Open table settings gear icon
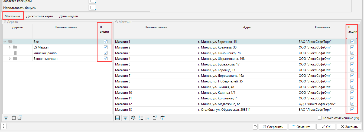 [x=133, y=118]
